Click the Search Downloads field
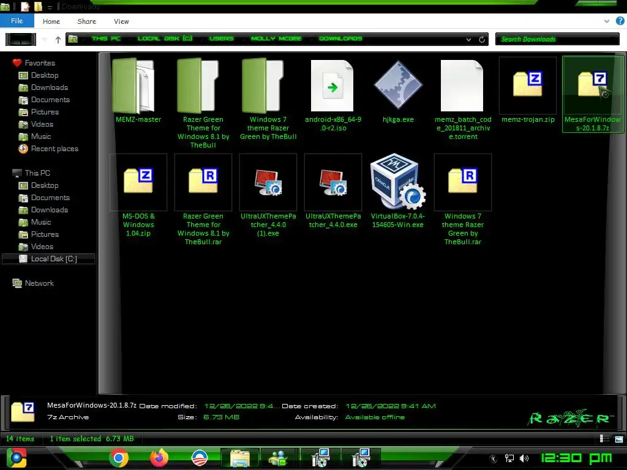The height and width of the screenshot is (470, 627). [557, 39]
